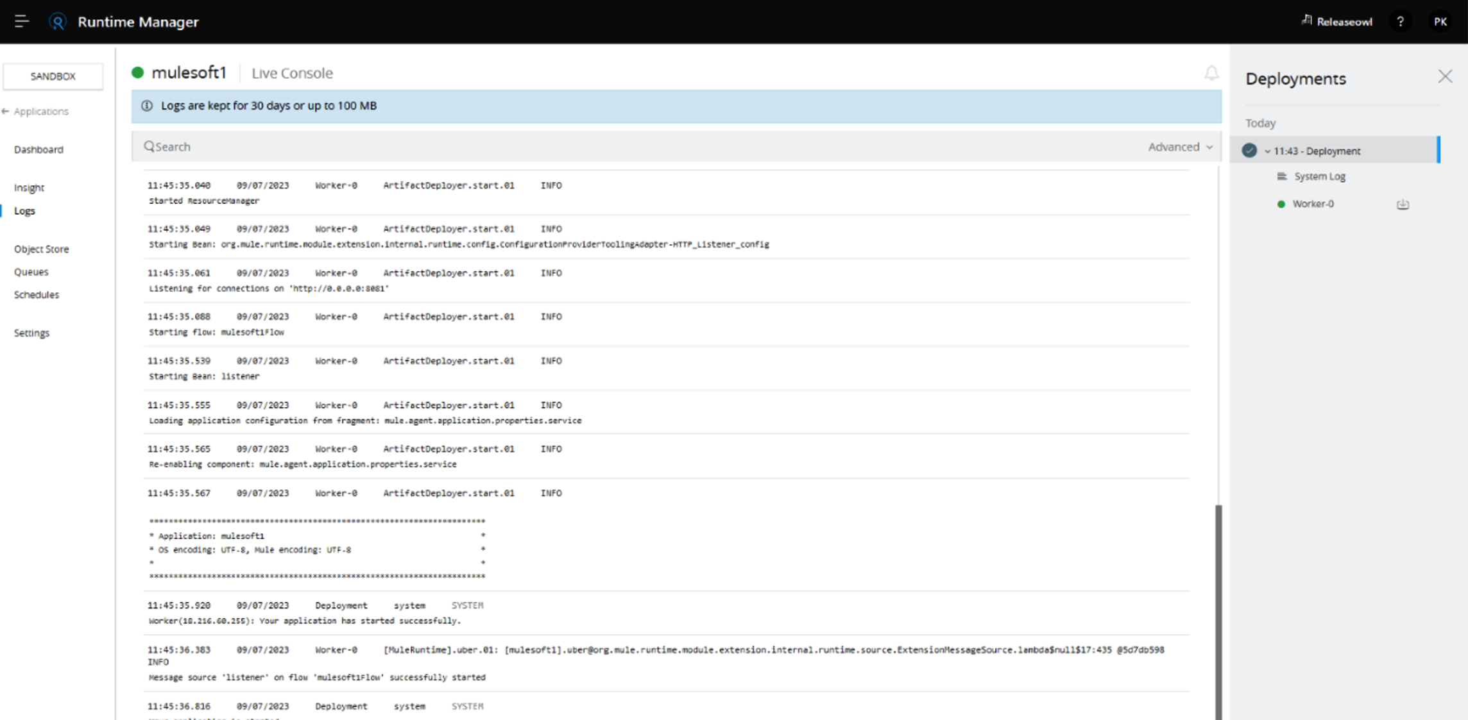Image resolution: width=1468 pixels, height=720 pixels.
Task: Open the SANDBOX environment selector
Action: pos(53,76)
